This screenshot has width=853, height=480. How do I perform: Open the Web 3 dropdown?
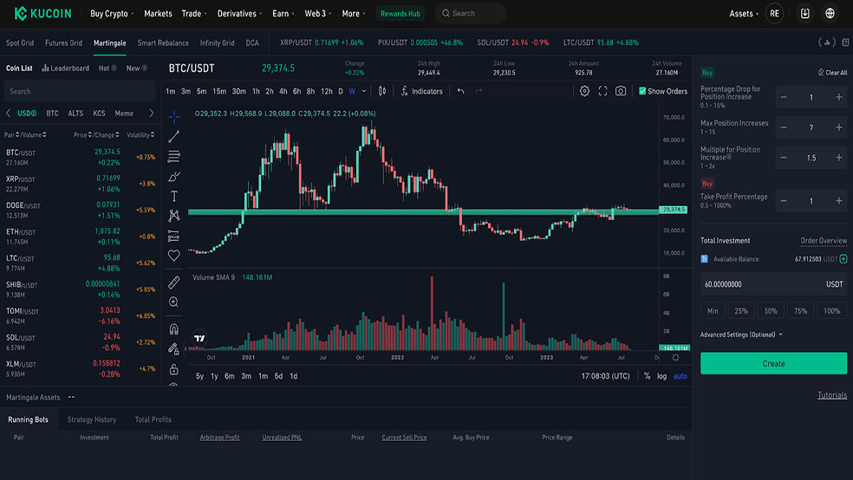pos(317,14)
